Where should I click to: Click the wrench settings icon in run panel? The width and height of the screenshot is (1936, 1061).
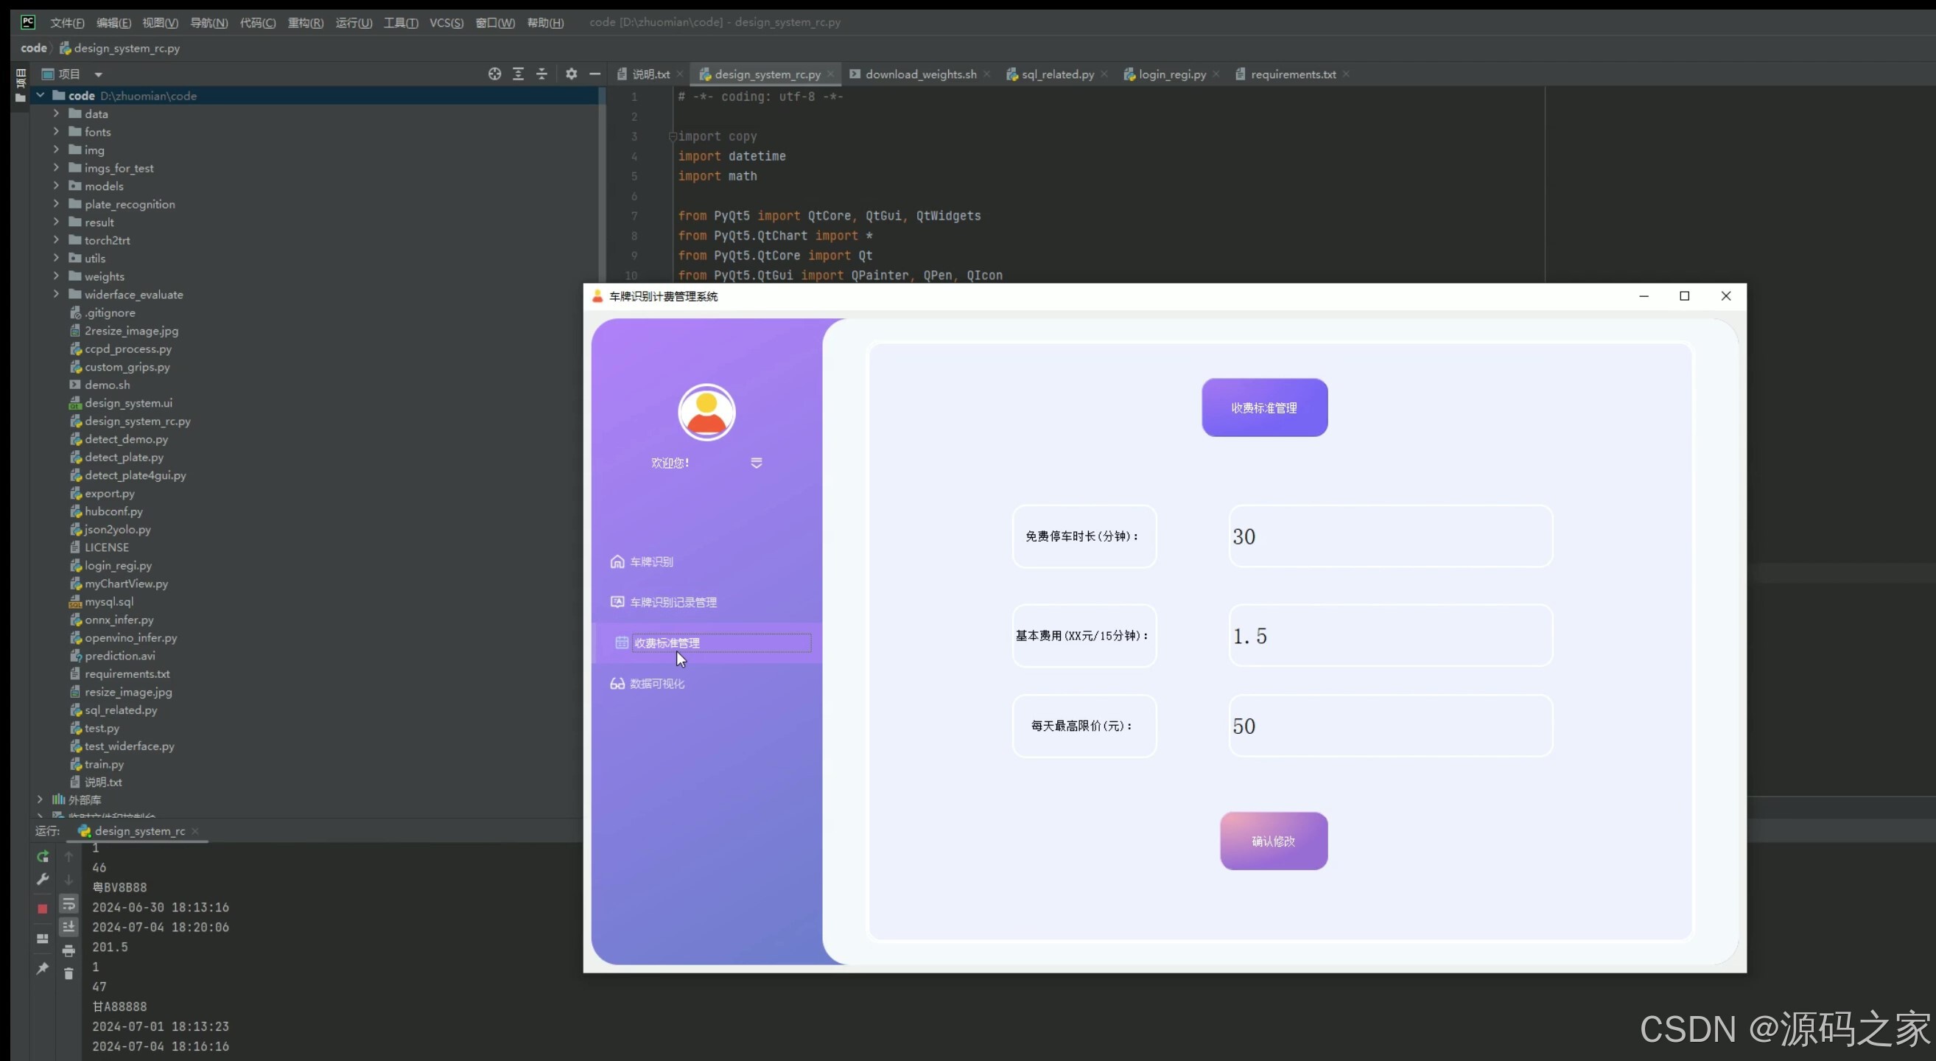tap(43, 879)
